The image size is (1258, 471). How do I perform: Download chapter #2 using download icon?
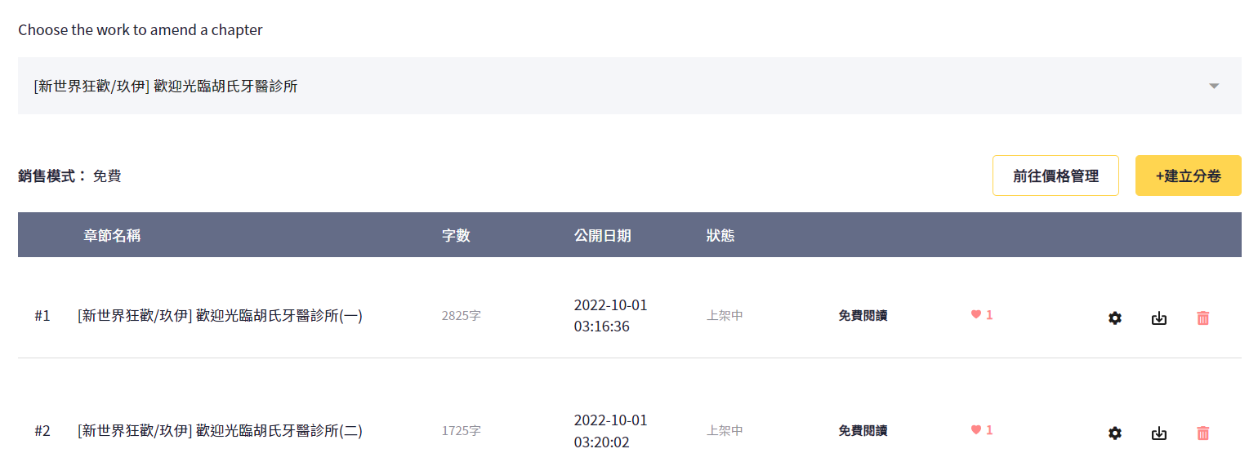click(1159, 433)
